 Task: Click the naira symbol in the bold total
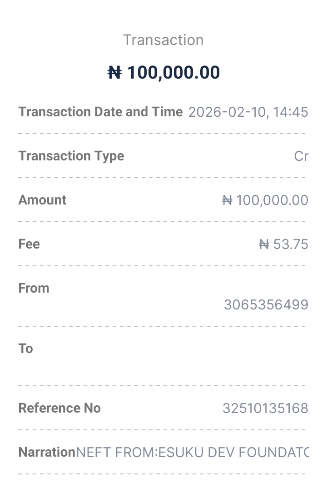(x=114, y=73)
